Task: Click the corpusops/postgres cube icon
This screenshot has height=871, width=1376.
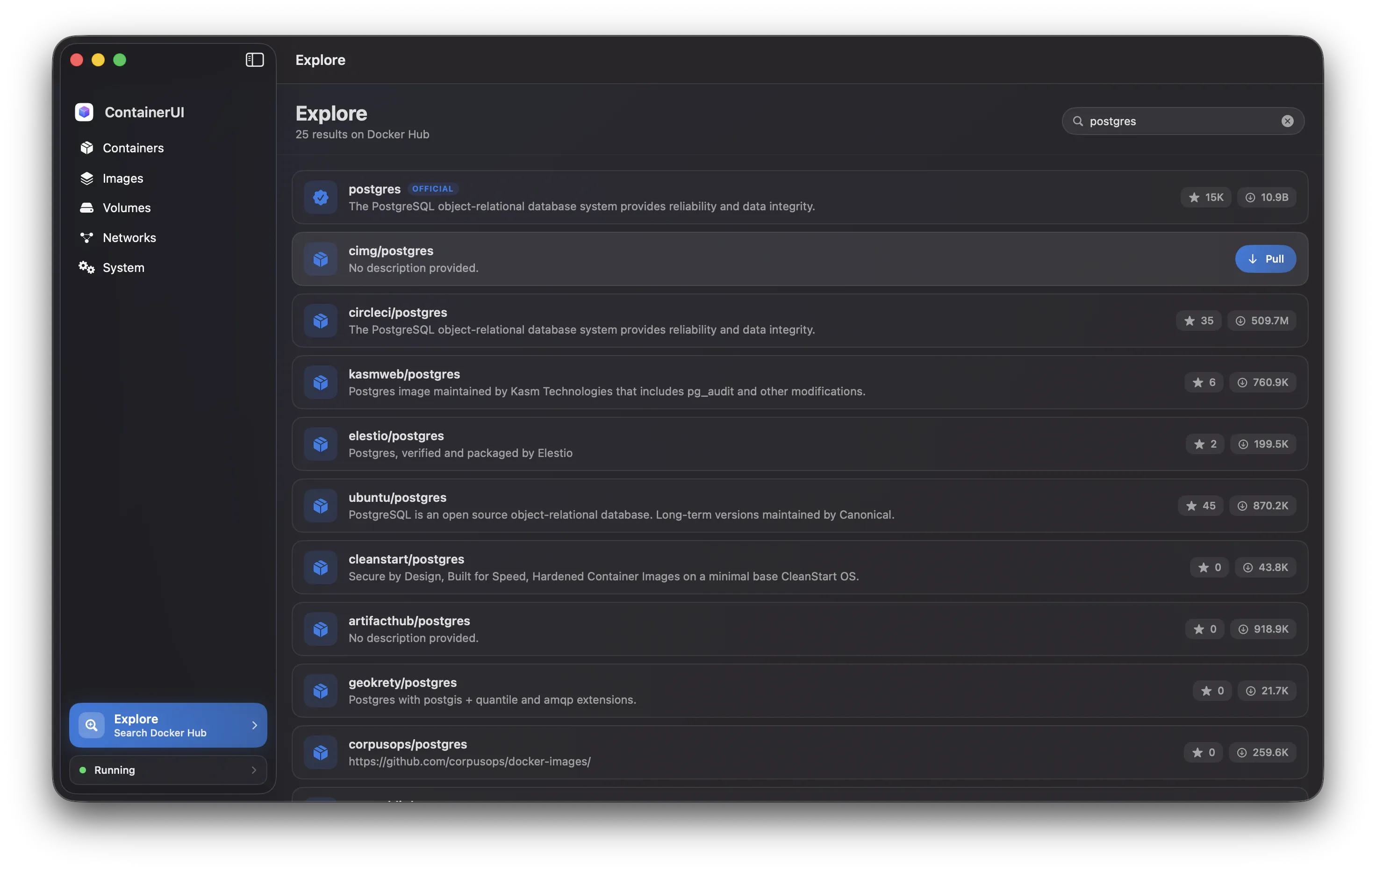Action: [321, 752]
